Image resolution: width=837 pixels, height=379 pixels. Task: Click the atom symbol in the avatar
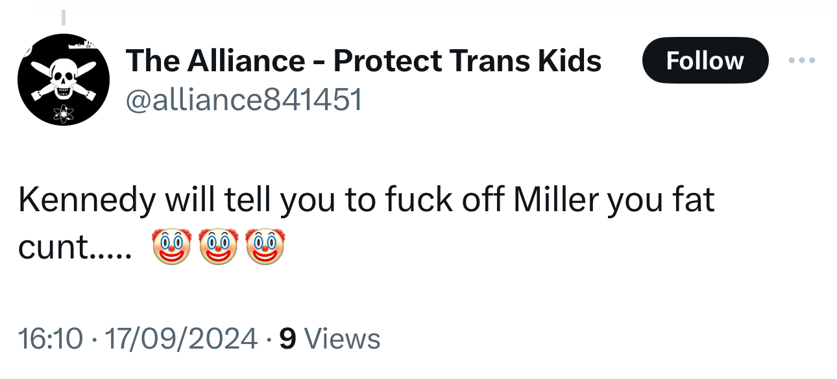click(x=64, y=113)
